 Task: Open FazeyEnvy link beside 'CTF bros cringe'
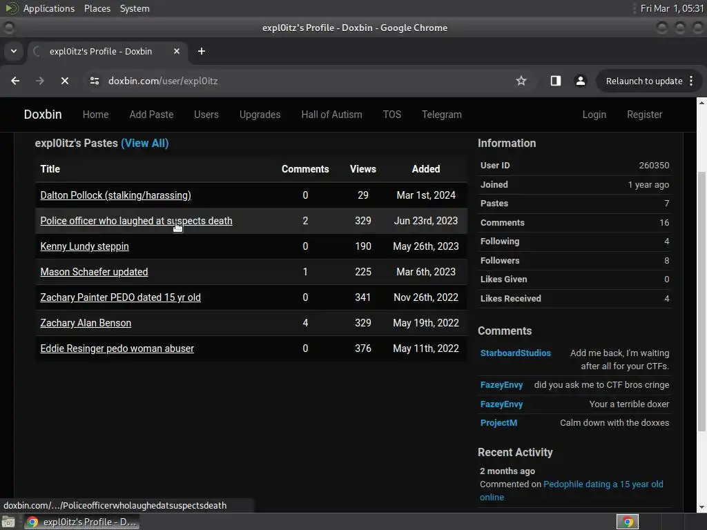click(x=501, y=385)
